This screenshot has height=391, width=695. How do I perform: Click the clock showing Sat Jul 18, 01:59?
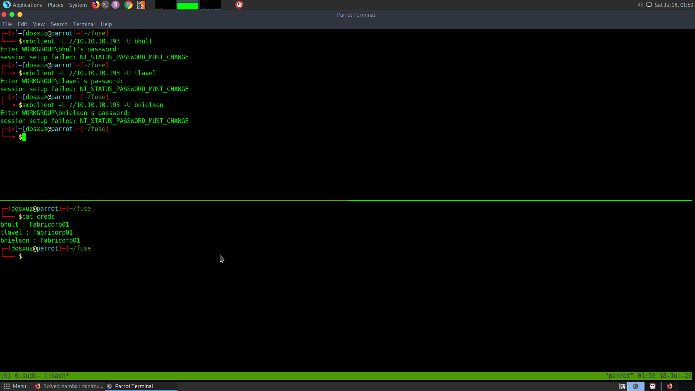pyautogui.click(x=674, y=5)
